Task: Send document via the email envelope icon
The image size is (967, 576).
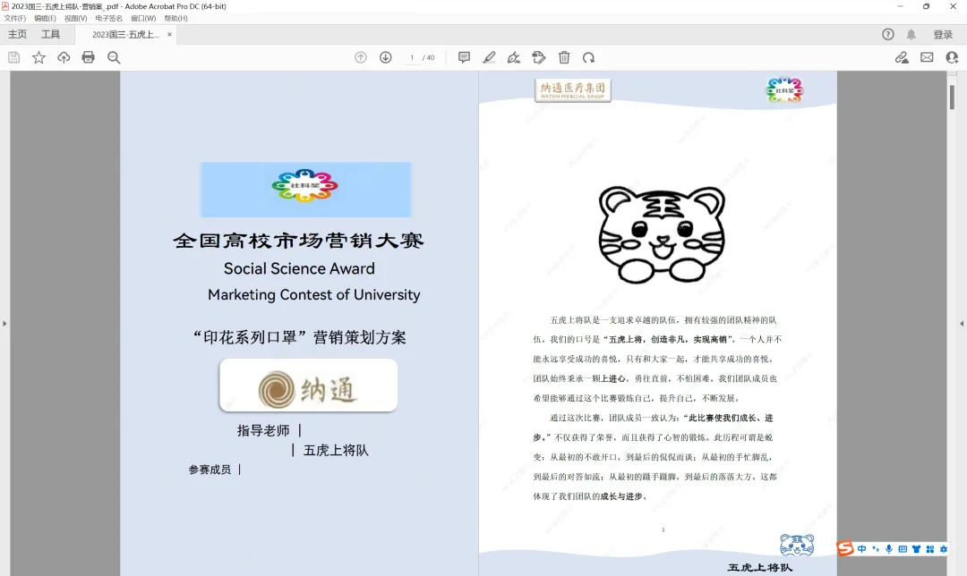Action: [x=927, y=56]
